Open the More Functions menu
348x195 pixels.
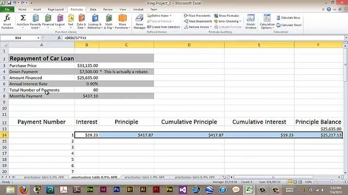pyautogui.click(x=122, y=22)
